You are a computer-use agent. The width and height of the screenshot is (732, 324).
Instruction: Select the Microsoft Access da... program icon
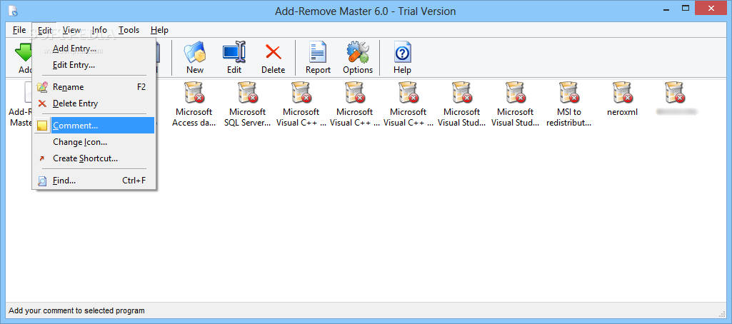coord(194,92)
